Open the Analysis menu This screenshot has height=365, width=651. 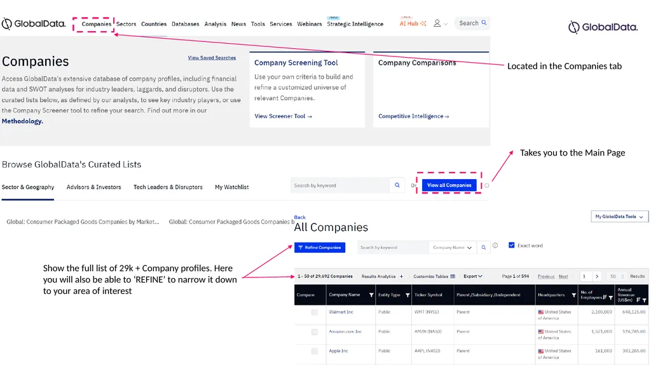(x=215, y=24)
